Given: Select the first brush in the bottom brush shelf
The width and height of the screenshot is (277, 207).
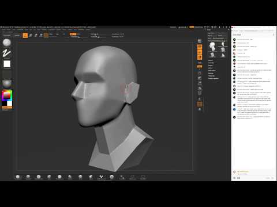Looking at the screenshot, I should (x=18, y=177).
